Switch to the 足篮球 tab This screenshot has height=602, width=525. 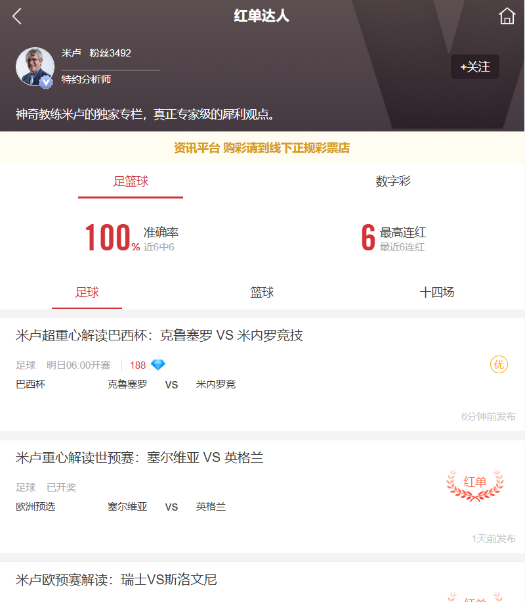131,181
